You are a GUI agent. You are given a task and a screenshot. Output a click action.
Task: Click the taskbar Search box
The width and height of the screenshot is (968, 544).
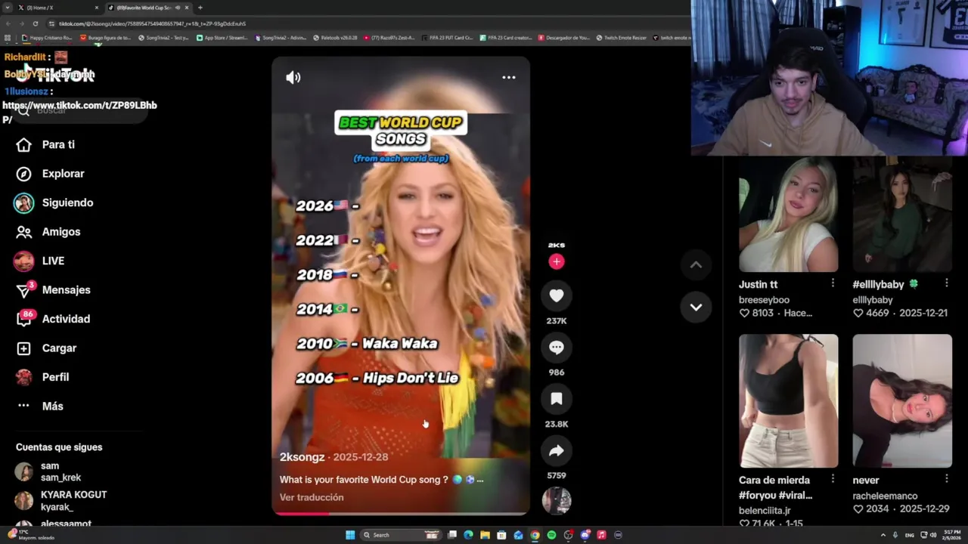coord(399,535)
